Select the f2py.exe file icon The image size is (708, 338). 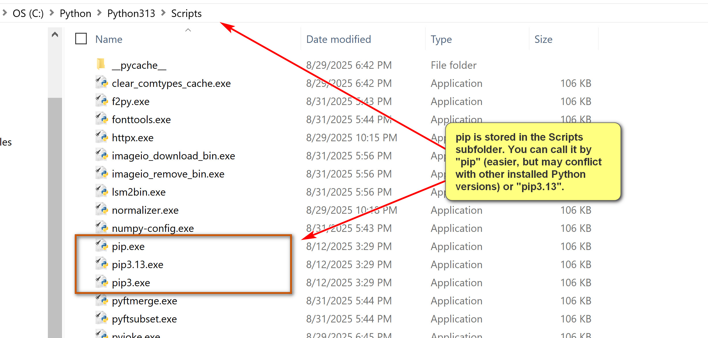[101, 101]
